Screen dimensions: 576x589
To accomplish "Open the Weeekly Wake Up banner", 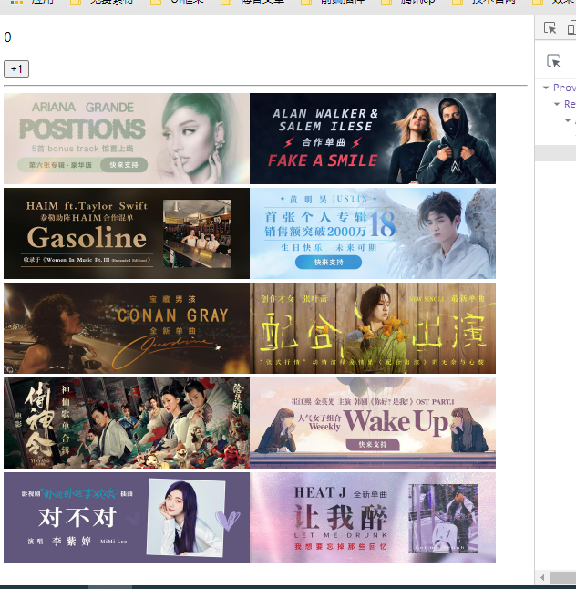I will tap(373, 423).
